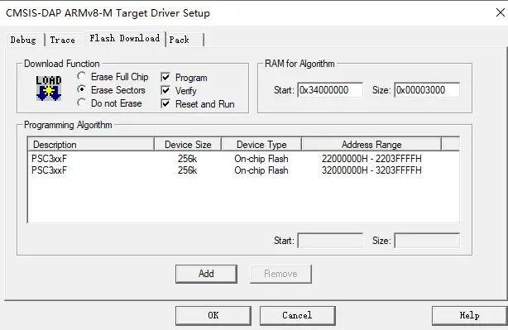The height and width of the screenshot is (330, 508).
Task: Switch to the Debug tab
Action: pyautogui.click(x=23, y=40)
